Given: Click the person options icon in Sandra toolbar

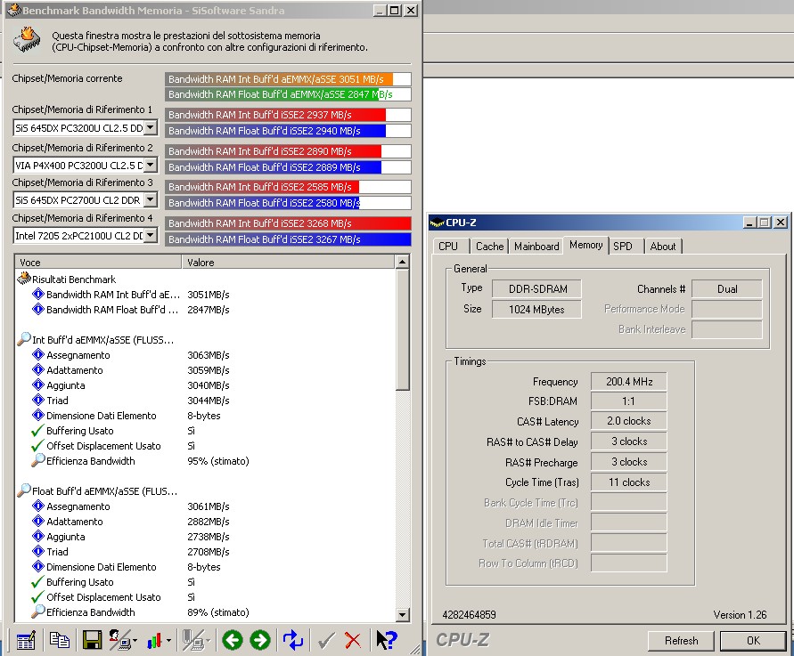Looking at the screenshot, I should coord(119,640).
